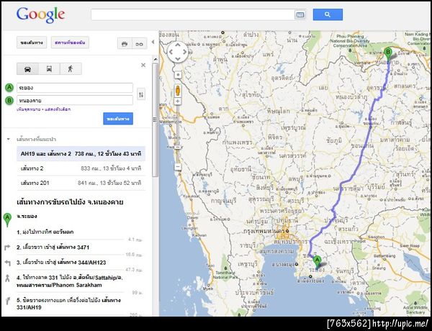The width and height of the screenshot is (432, 331).
Task: Click the print icon
Action: pyautogui.click(x=125, y=44)
